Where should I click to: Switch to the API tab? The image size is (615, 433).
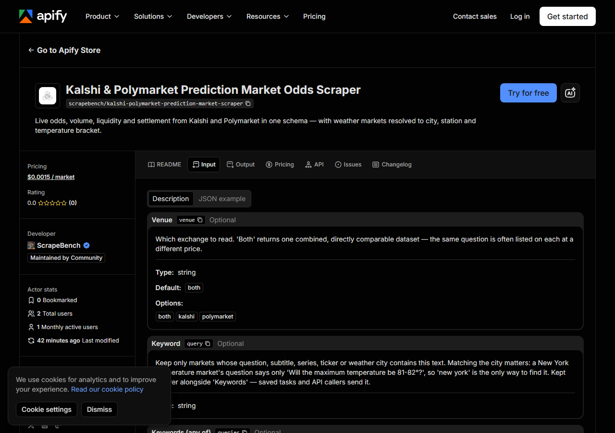click(x=314, y=165)
